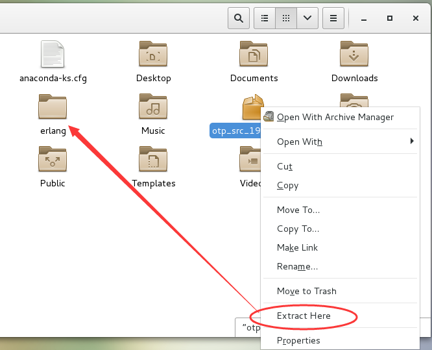Click the Documents folder label
432x350 pixels.
[254, 79]
